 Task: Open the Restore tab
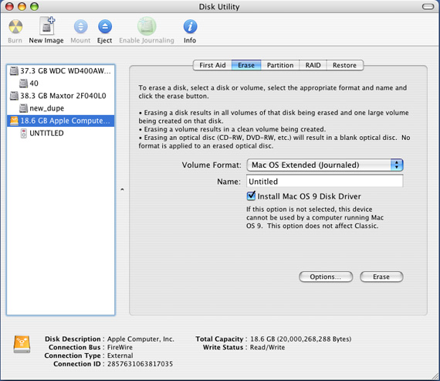coord(344,65)
